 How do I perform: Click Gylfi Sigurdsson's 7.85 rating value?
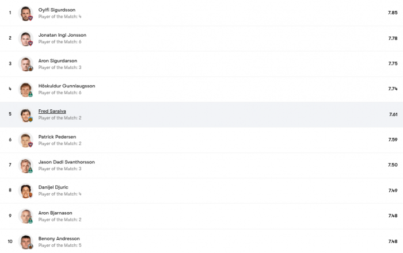393,13
